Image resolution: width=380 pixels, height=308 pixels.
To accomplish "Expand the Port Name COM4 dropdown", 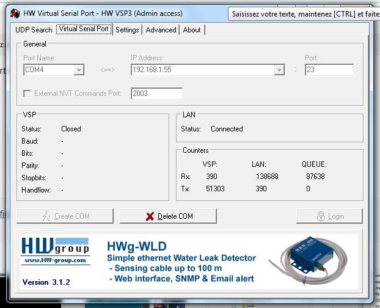I will 79,70.
